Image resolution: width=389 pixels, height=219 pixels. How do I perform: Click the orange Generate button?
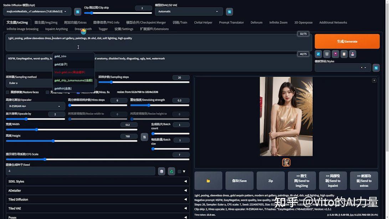pos(347,41)
